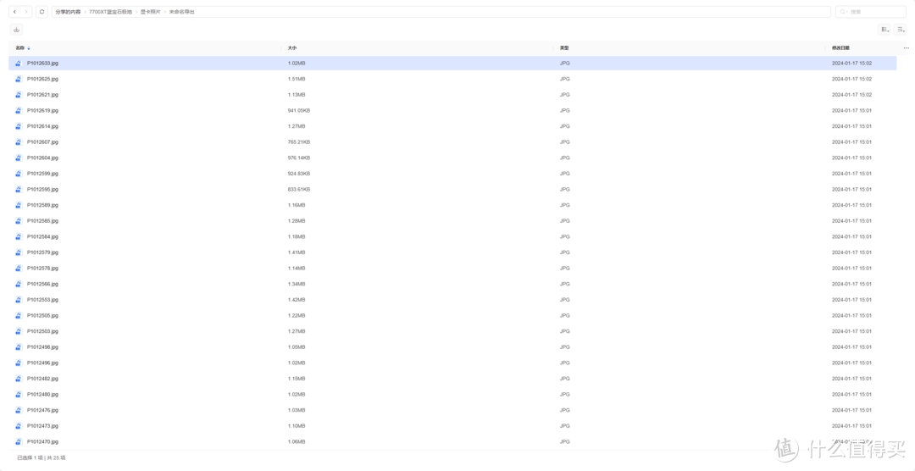915x471 pixels.
Task: Select the file name P1012470.jpg
Action: 42,441
